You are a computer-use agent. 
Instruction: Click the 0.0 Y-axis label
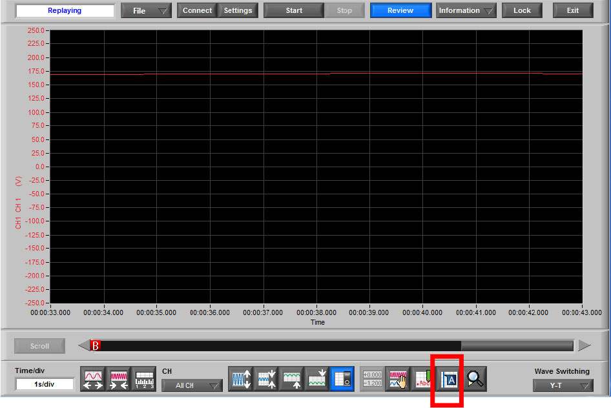(40, 167)
